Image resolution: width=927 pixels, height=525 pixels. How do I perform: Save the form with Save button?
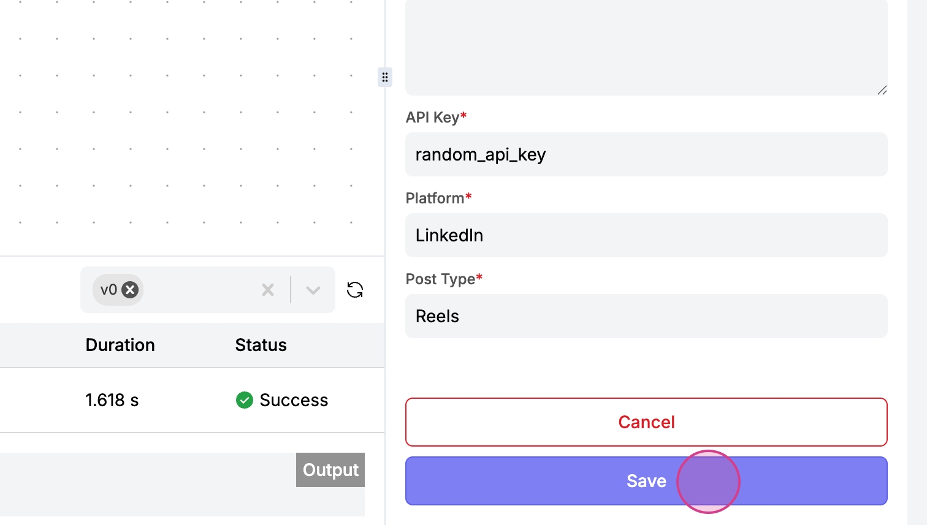tap(646, 481)
